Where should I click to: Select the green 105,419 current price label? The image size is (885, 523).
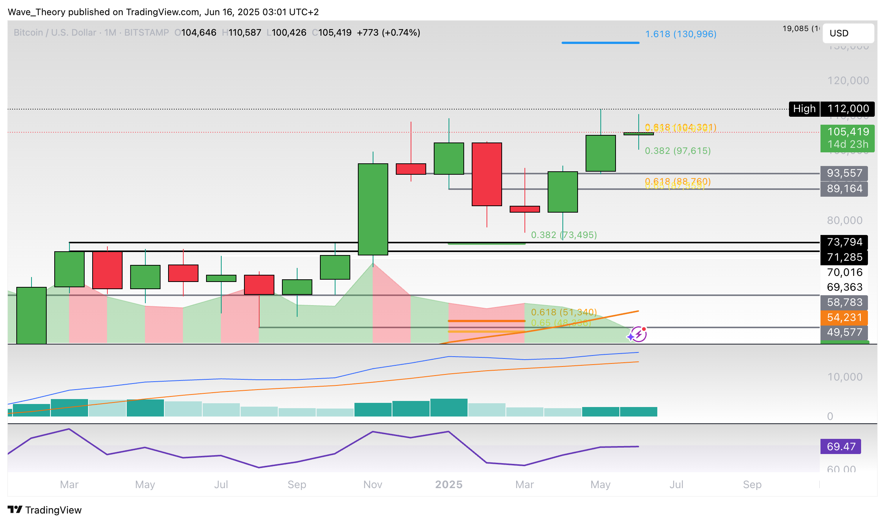click(x=847, y=138)
